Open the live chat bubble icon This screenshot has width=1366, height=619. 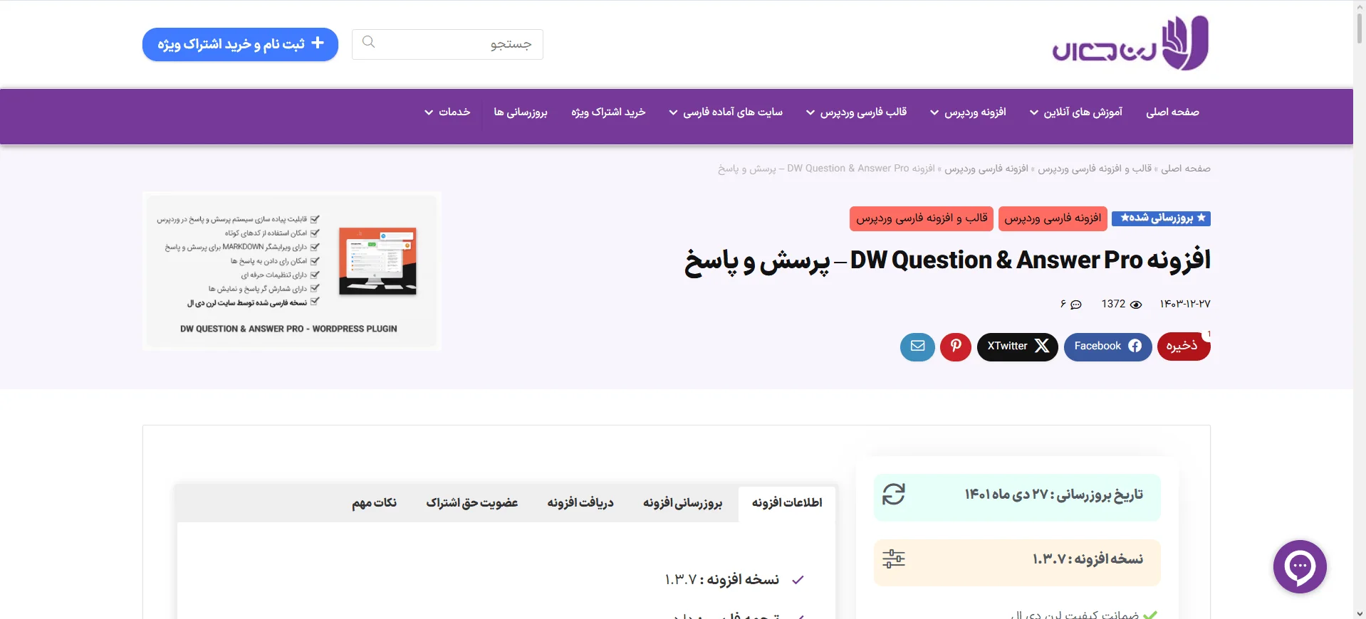point(1300,566)
